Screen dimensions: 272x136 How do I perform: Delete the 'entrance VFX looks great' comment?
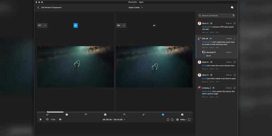[x=211, y=32]
